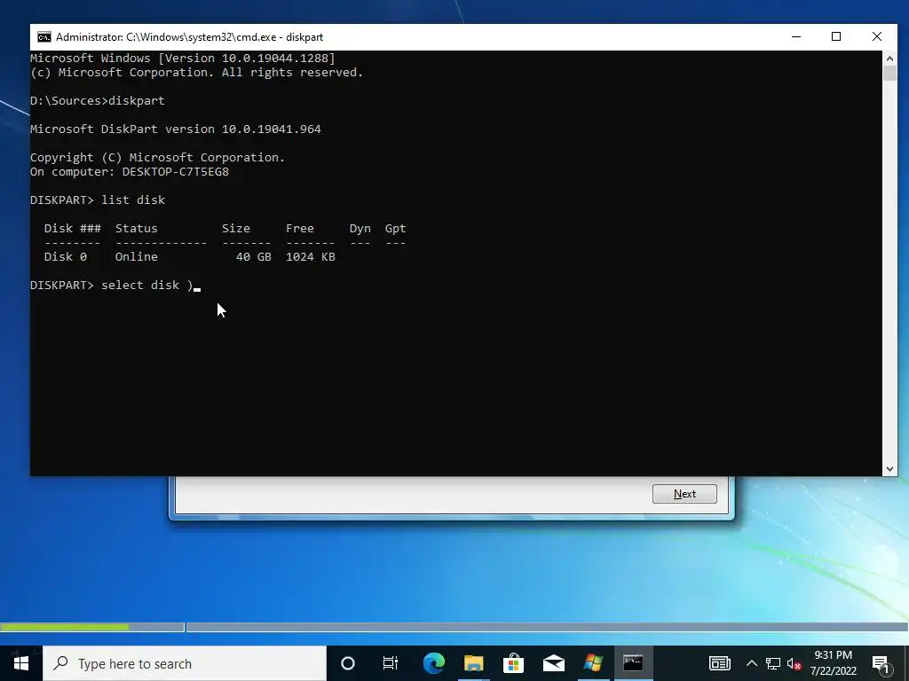Click the 'Online' status text

(136, 256)
